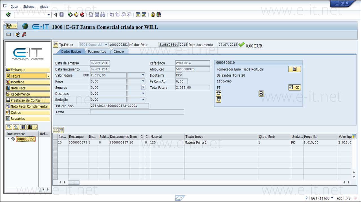The width and height of the screenshot is (361, 202).
Task: Click the green Back arrow icon
Action: pyautogui.click(x=71, y=15)
